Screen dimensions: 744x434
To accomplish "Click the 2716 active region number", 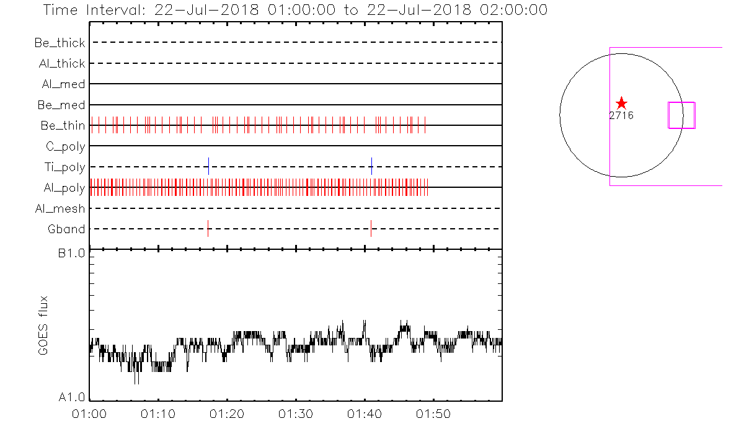I will [621, 115].
